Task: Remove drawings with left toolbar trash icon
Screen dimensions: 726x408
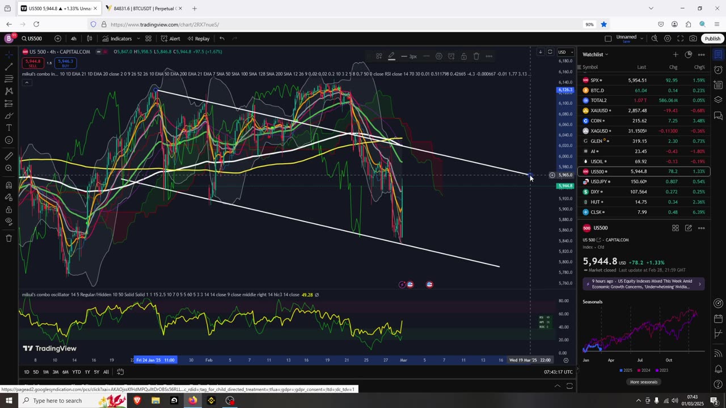Action: click(9, 238)
